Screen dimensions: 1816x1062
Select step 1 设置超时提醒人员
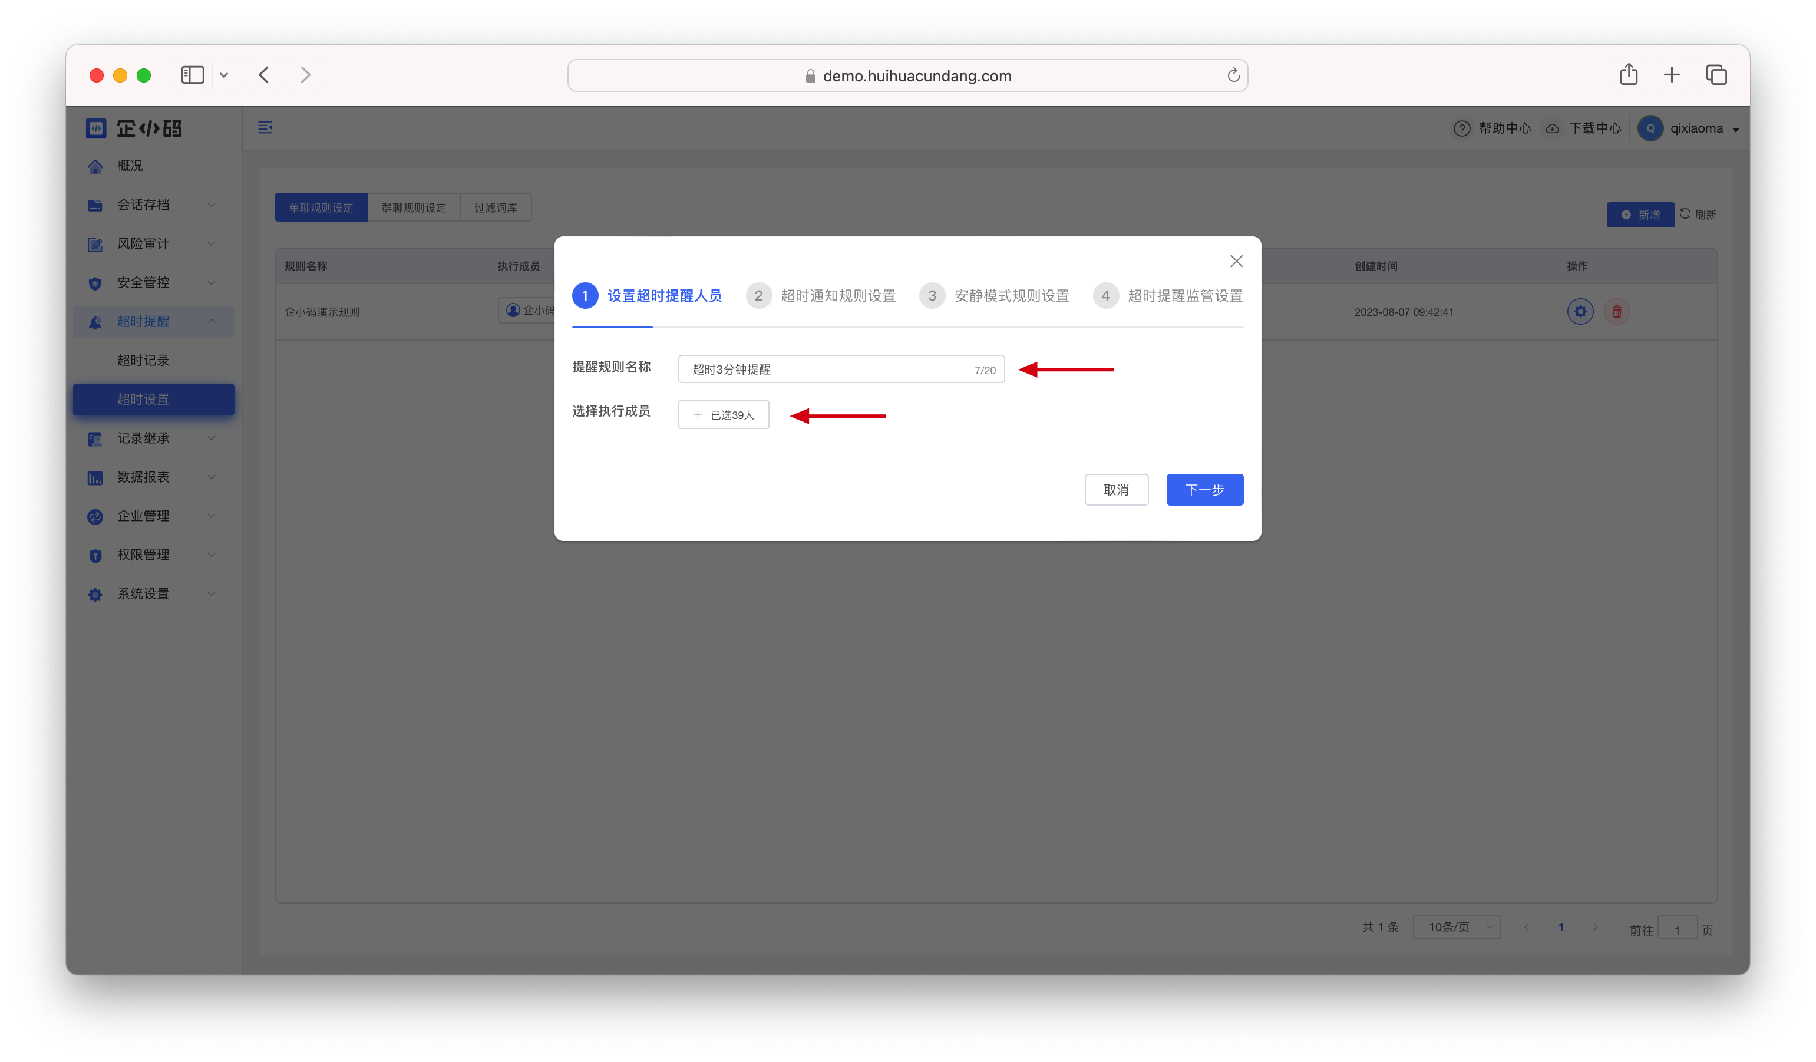point(647,296)
